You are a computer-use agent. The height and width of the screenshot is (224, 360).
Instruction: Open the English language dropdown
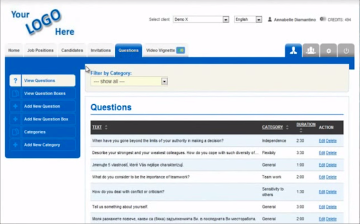pyautogui.click(x=248, y=20)
